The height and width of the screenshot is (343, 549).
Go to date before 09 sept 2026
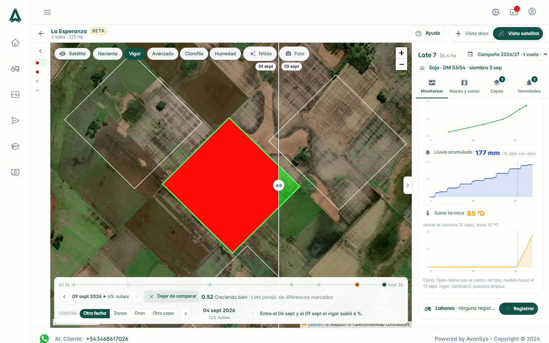64,296
